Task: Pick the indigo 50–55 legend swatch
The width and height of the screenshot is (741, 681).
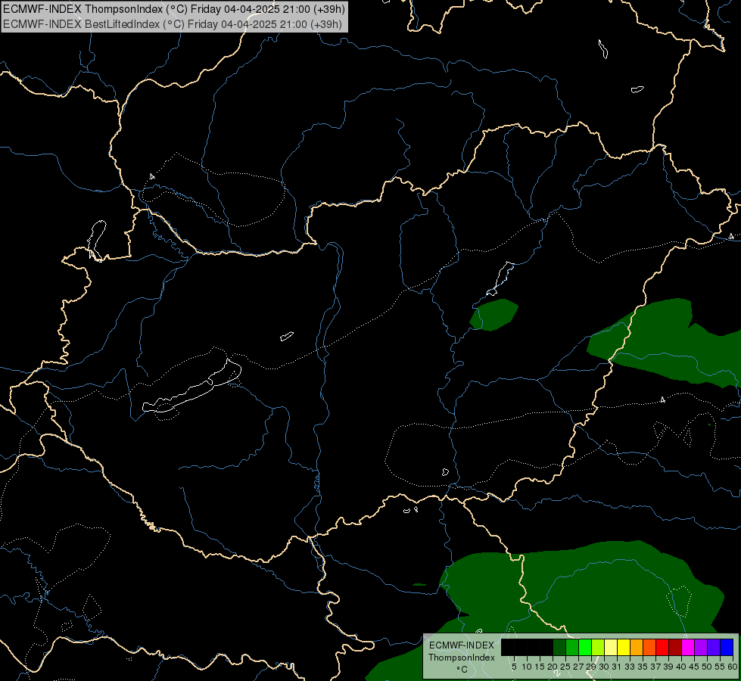Action: click(714, 647)
